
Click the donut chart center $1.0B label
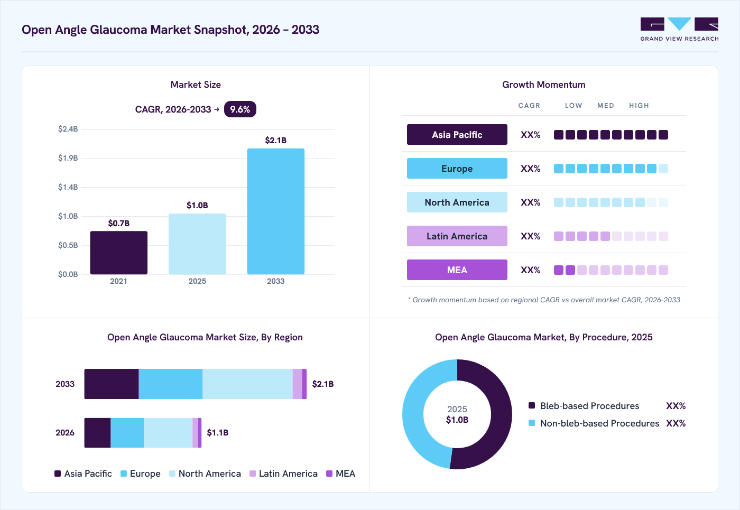tap(457, 420)
